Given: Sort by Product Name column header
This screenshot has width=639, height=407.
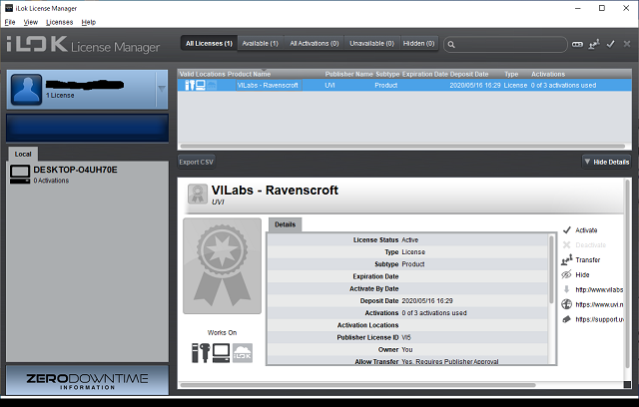Looking at the screenshot, I should click(249, 74).
